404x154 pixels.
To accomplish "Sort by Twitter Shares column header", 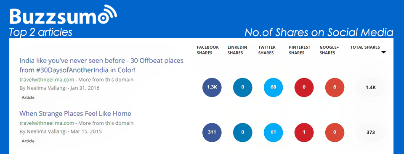I will pos(267,50).
